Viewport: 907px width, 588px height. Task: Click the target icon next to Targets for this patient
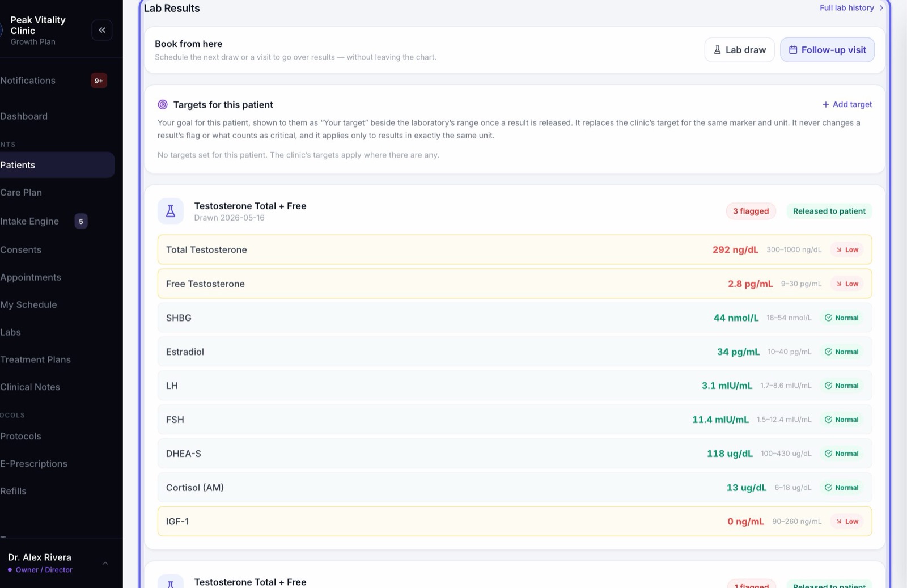tap(163, 104)
